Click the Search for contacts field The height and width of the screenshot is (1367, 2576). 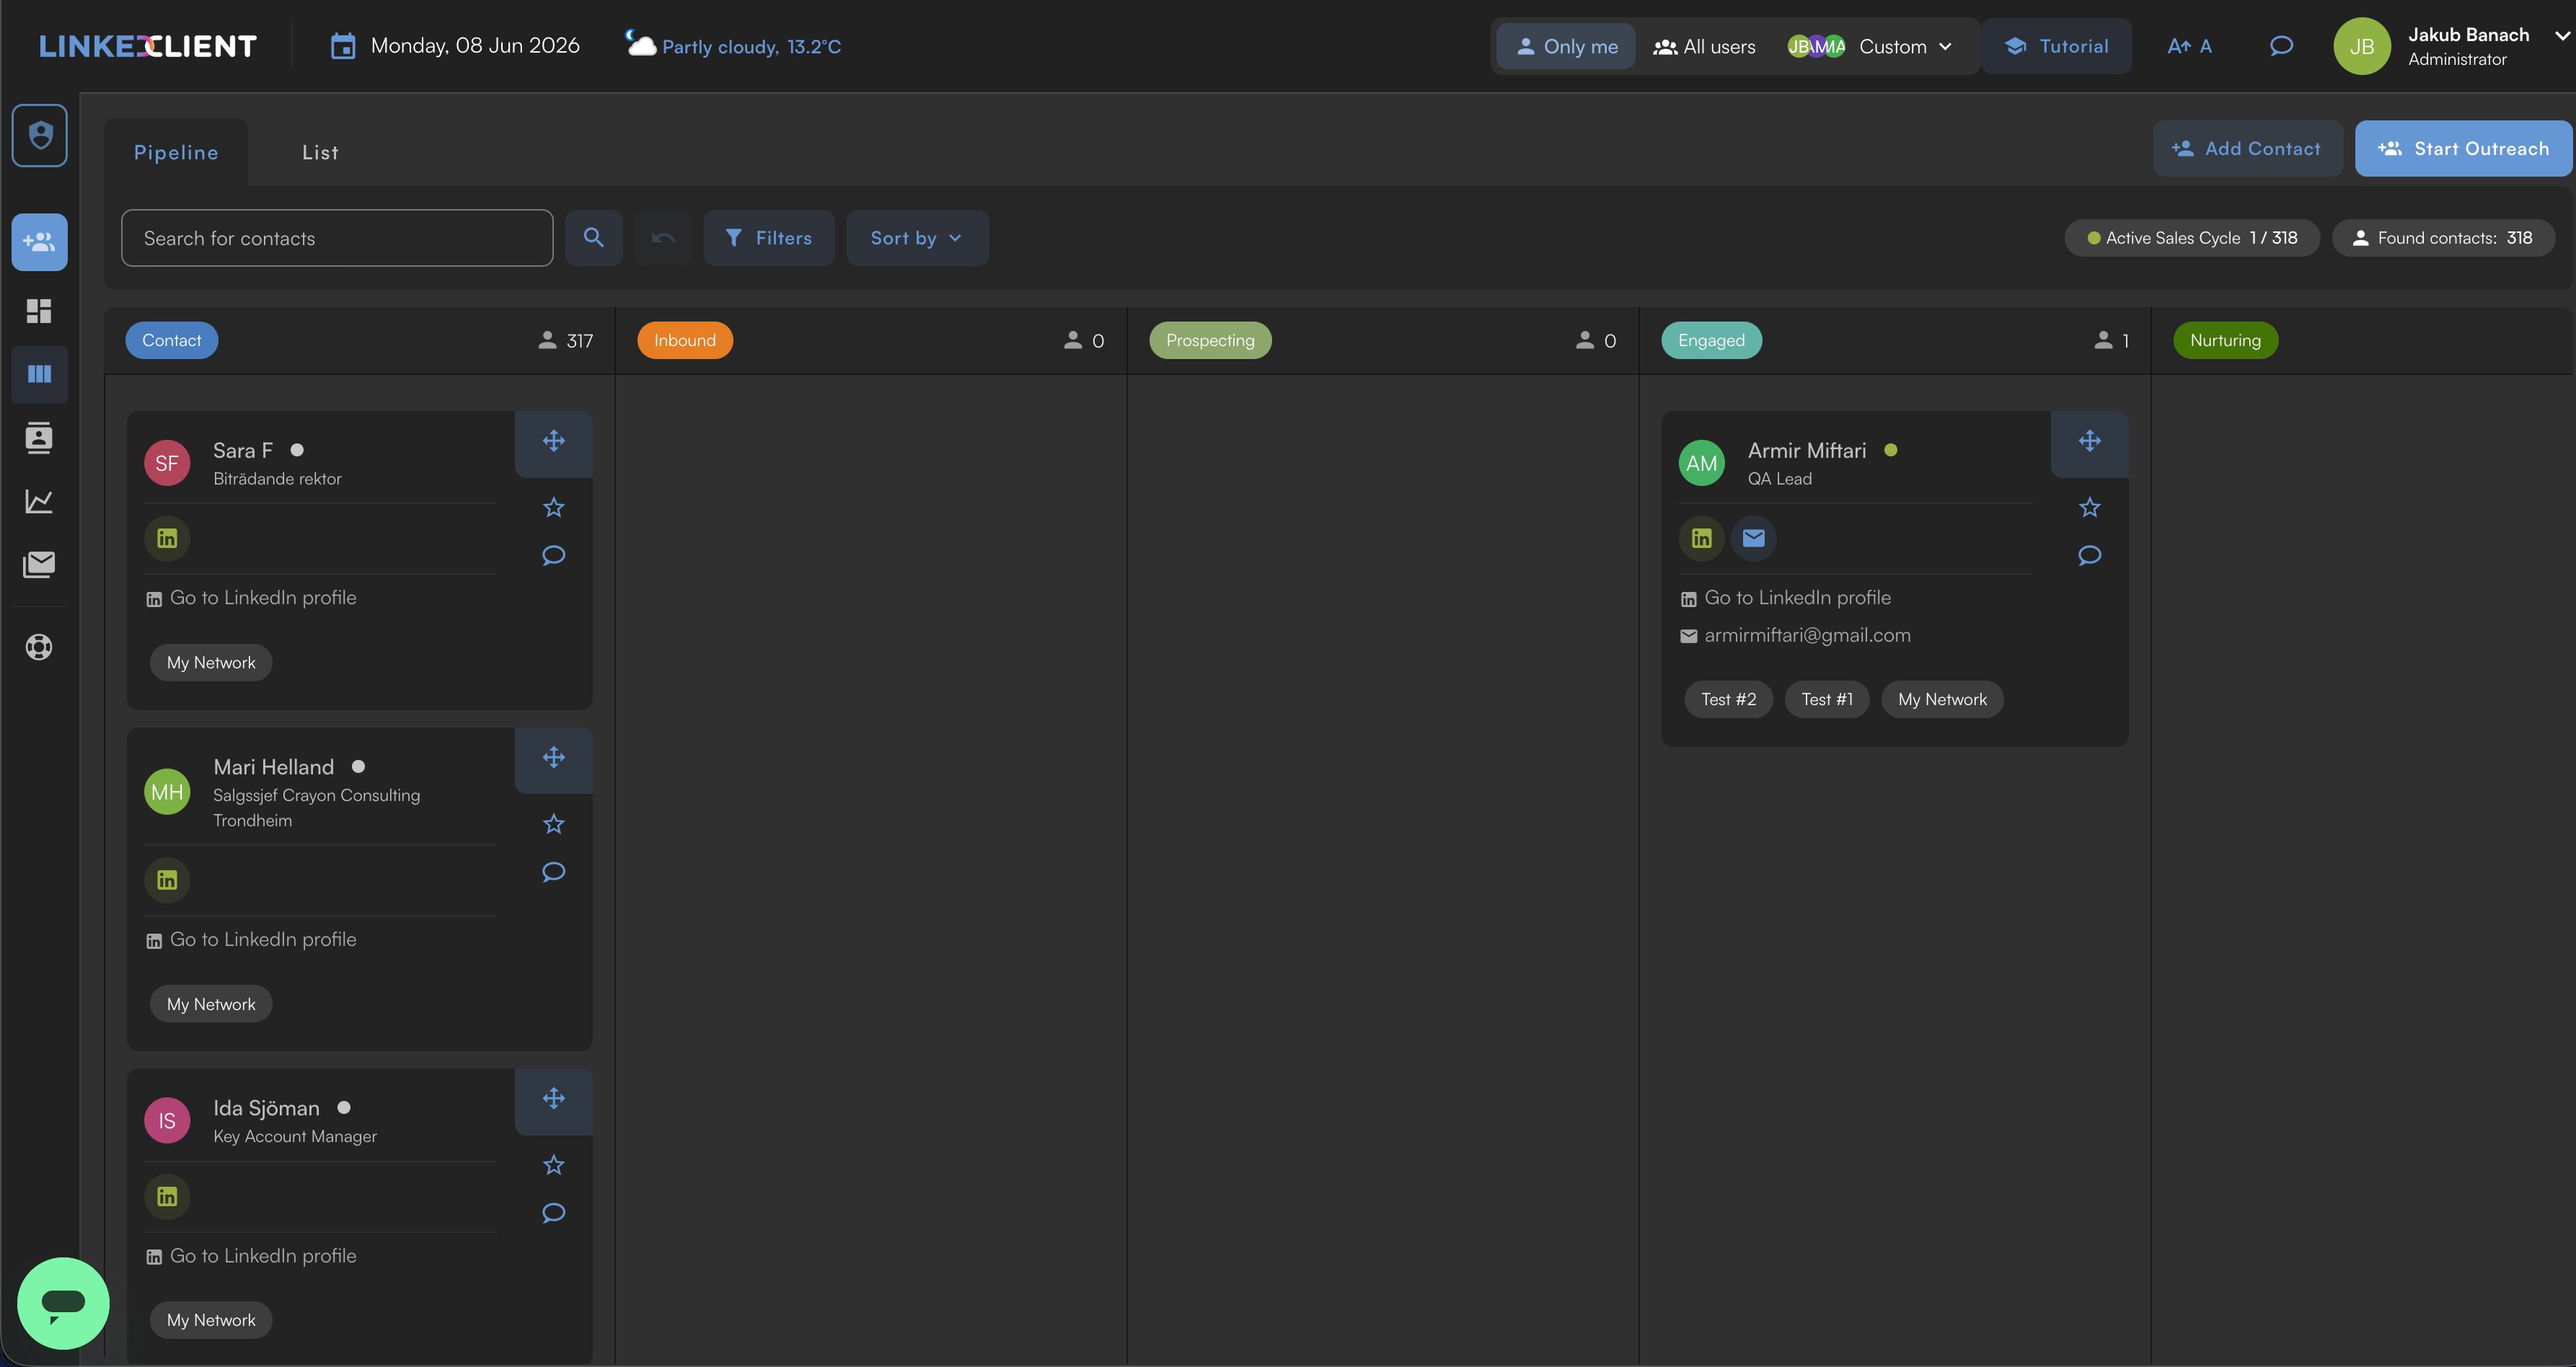337,238
